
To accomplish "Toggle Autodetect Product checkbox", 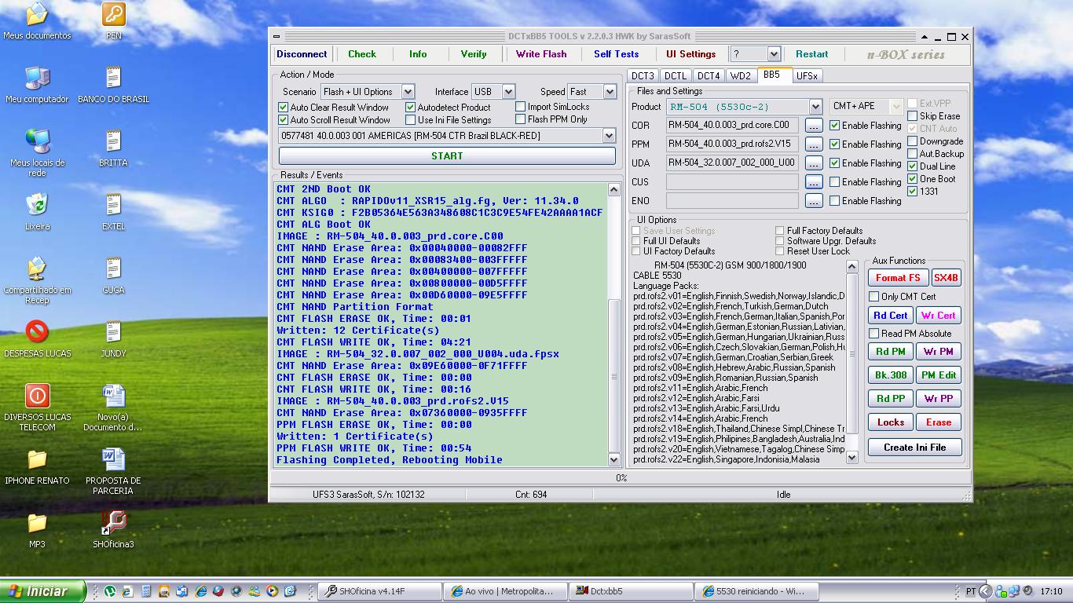I will tap(411, 108).
